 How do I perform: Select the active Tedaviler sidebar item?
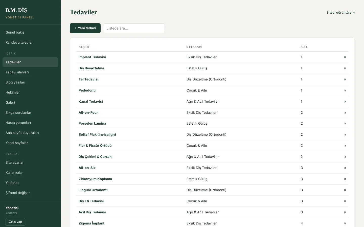pyautogui.click(x=30, y=62)
